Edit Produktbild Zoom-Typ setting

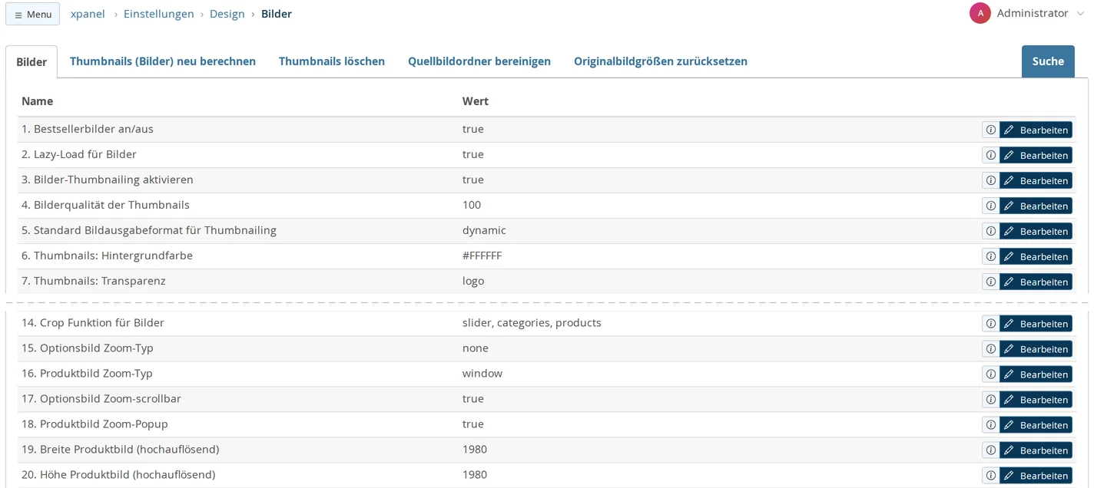(1036, 374)
